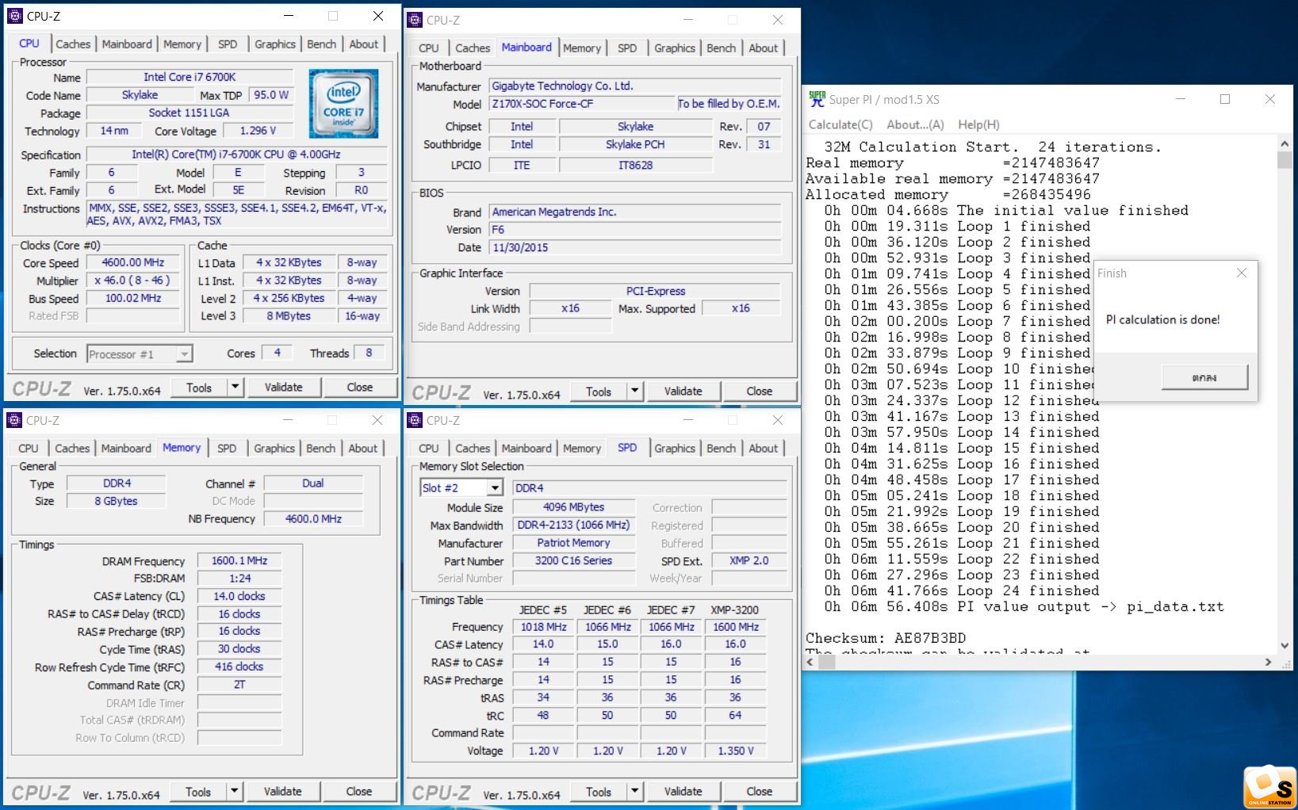Click Super PI horizontal scrollbar thumb
The image size is (1298, 810).
(x=827, y=662)
